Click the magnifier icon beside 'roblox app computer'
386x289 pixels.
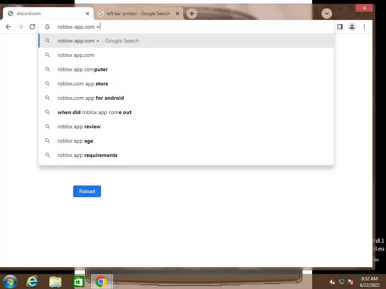click(47, 69)
